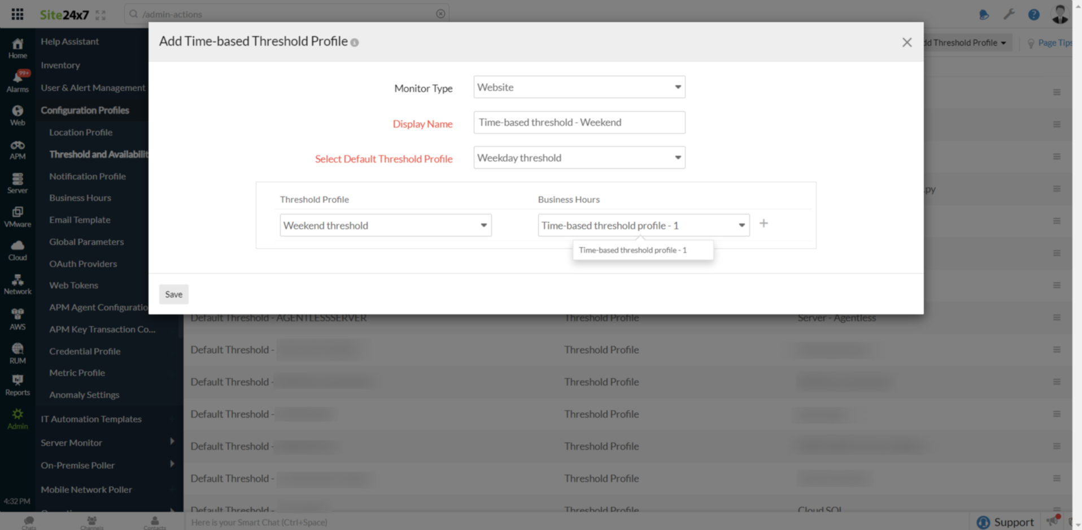Click the notifications bell icon in the header
1082x530 pixels.
pos(984,15)
